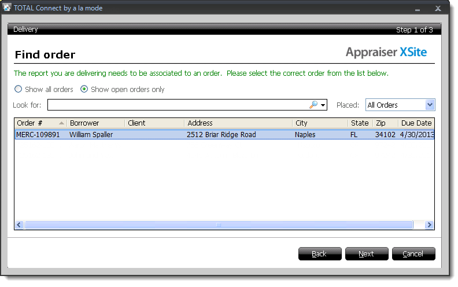This screenshot has width=458, height=287.
Task: Expand the search options arrow
Action: click(323, 105)
